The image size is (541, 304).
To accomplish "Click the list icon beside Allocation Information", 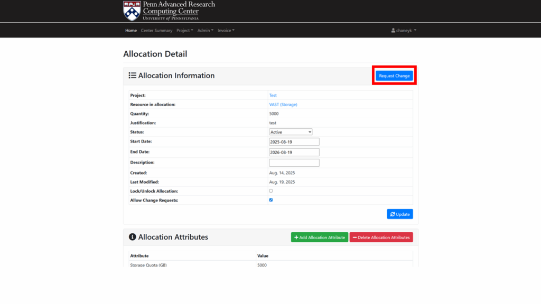I will (133, 75).
